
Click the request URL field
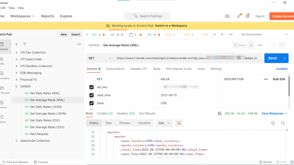click(x=188, y=58)
